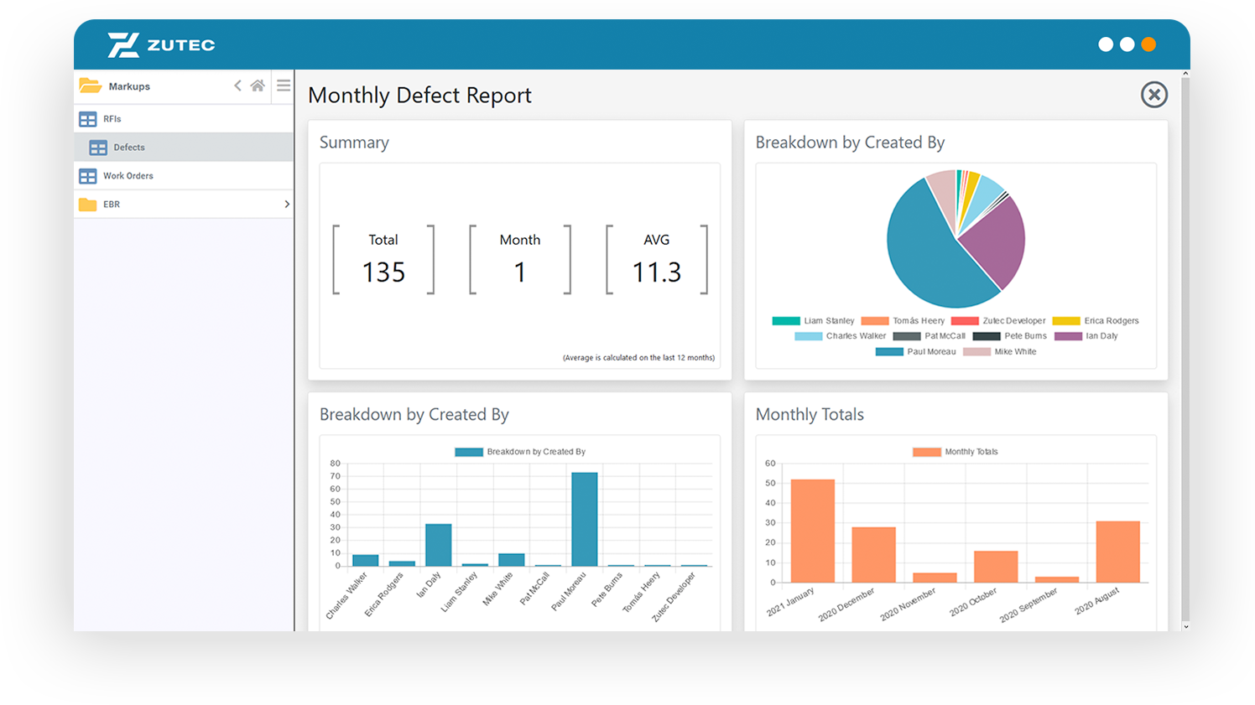Click the 2021 January orange bar
This screenshot has width=1255, height=705.
[813, 531]
